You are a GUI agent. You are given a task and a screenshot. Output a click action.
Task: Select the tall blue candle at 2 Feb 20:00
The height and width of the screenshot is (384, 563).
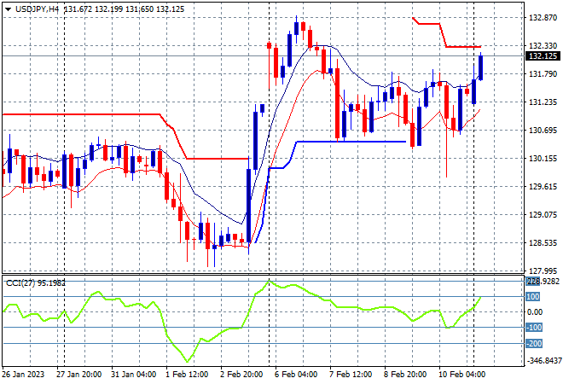click(x=248, y=206)
